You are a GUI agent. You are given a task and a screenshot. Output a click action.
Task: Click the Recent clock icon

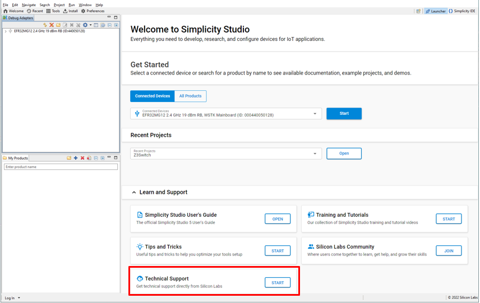29,11
